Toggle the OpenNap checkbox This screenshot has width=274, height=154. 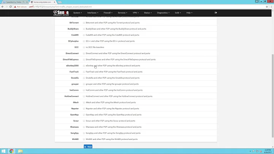pyautogui.click(x=84, y=115)
